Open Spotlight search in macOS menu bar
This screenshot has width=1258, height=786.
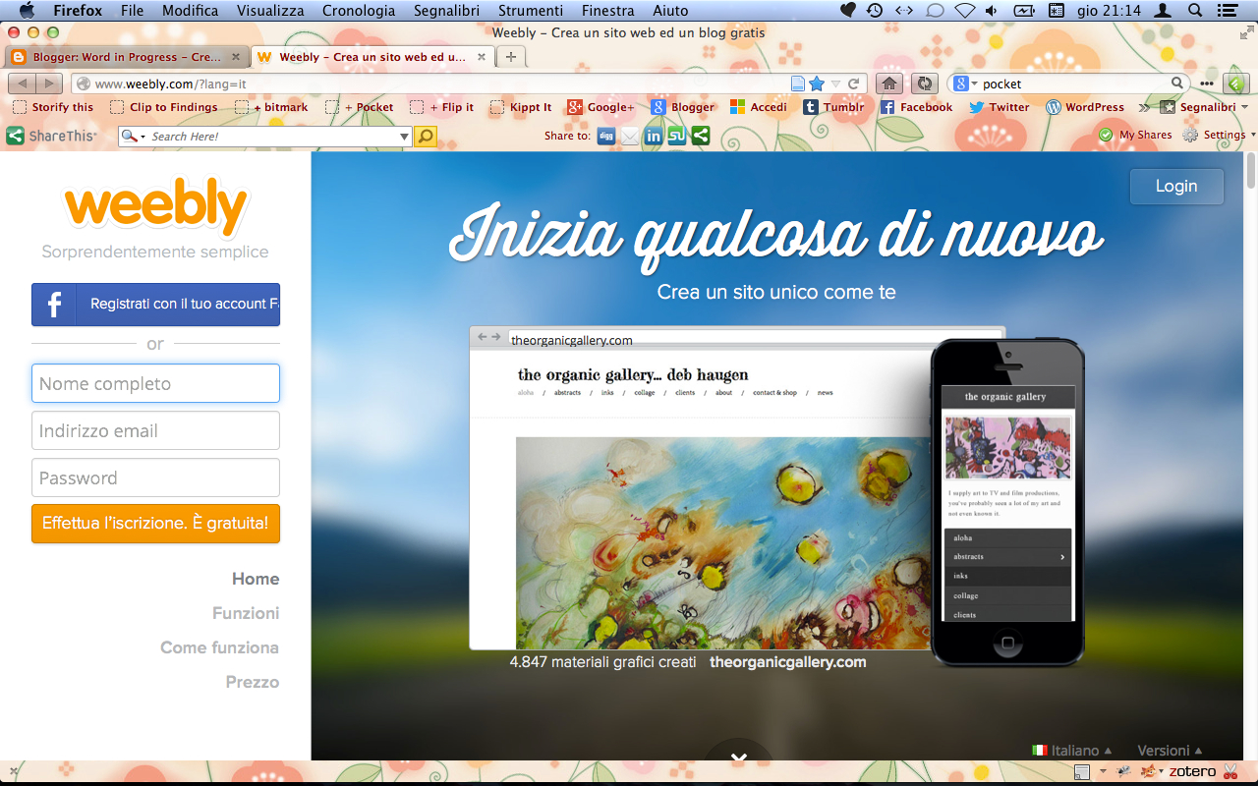pyautogui.click(x=1195, y=11)
